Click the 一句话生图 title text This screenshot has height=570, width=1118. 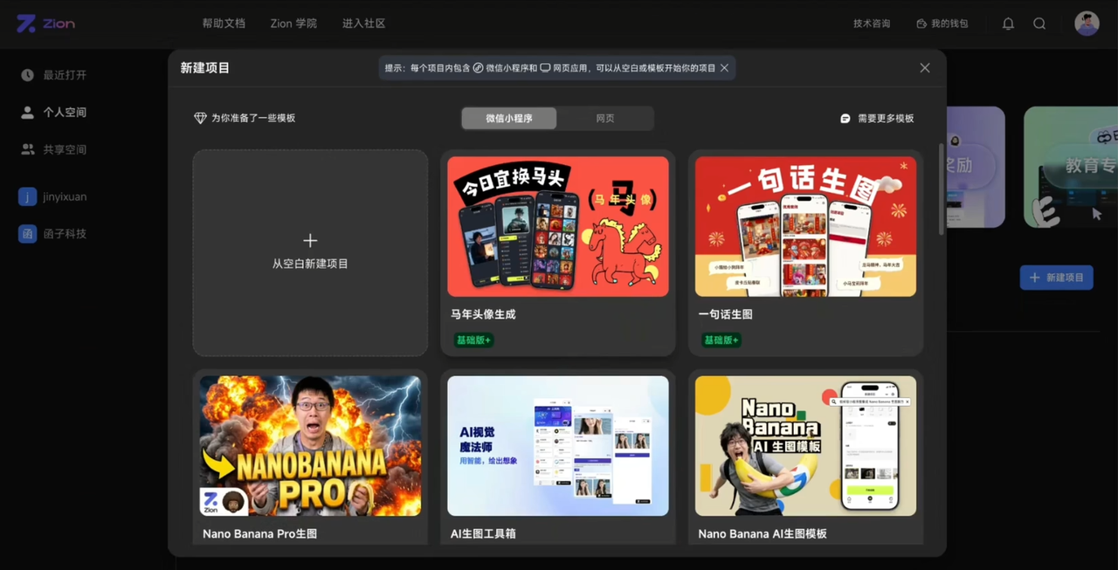click(725, 314)
